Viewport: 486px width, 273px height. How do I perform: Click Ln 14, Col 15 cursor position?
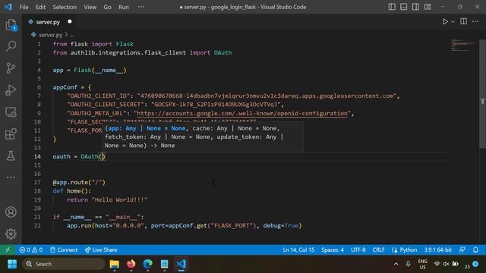298,249
